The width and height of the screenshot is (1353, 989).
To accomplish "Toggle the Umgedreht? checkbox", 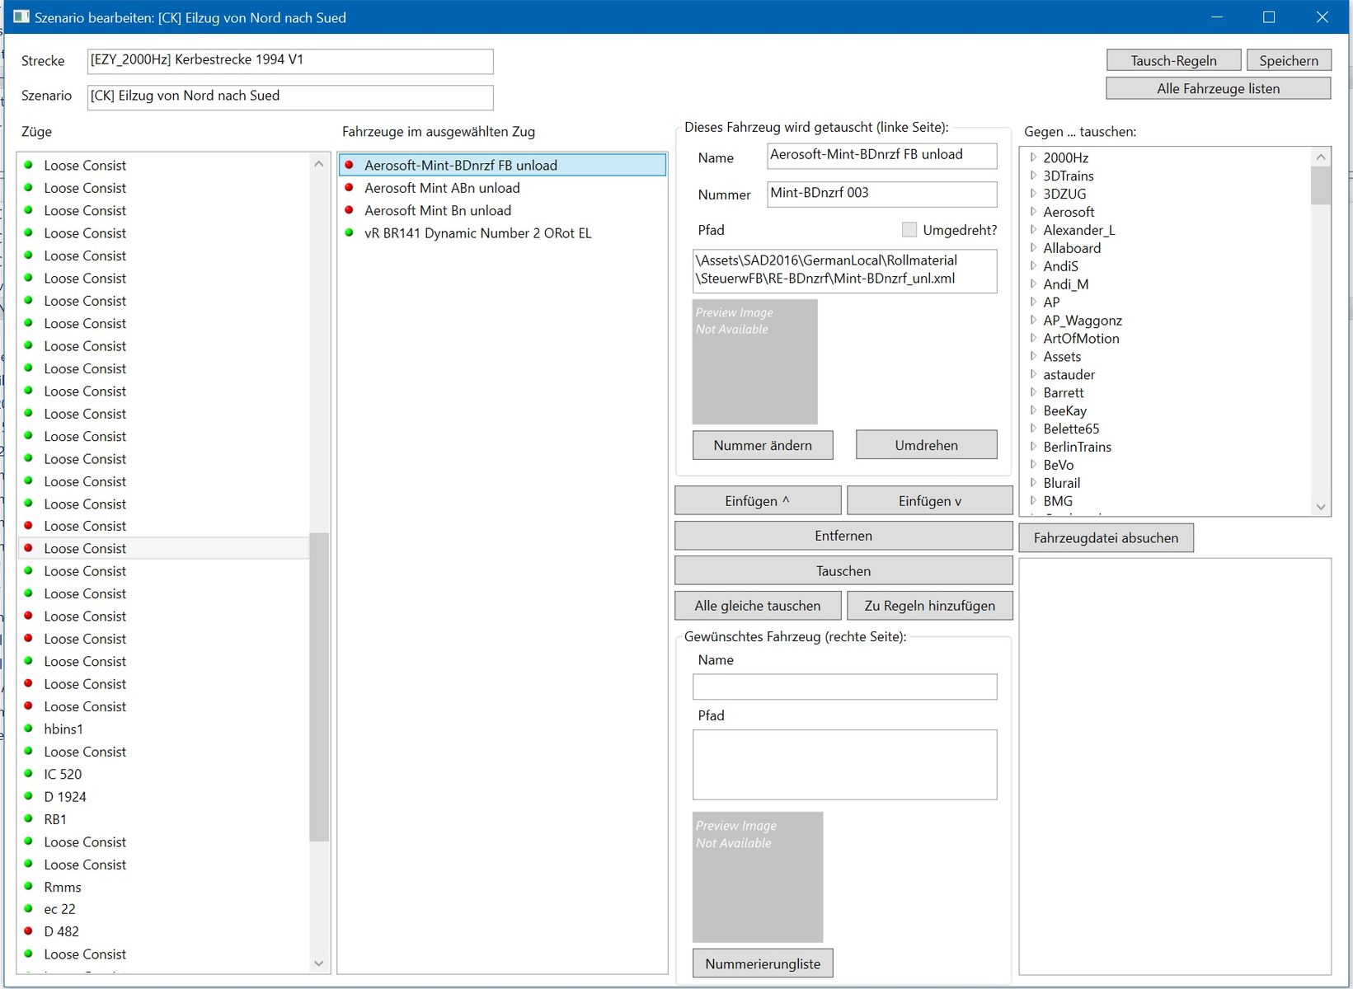I will point(909,230).
